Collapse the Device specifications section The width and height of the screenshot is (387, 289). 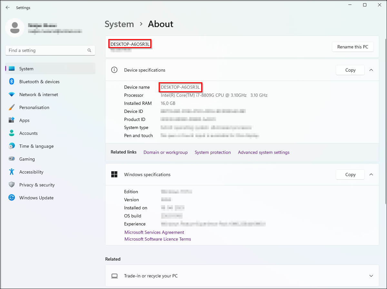pos(371,70)
